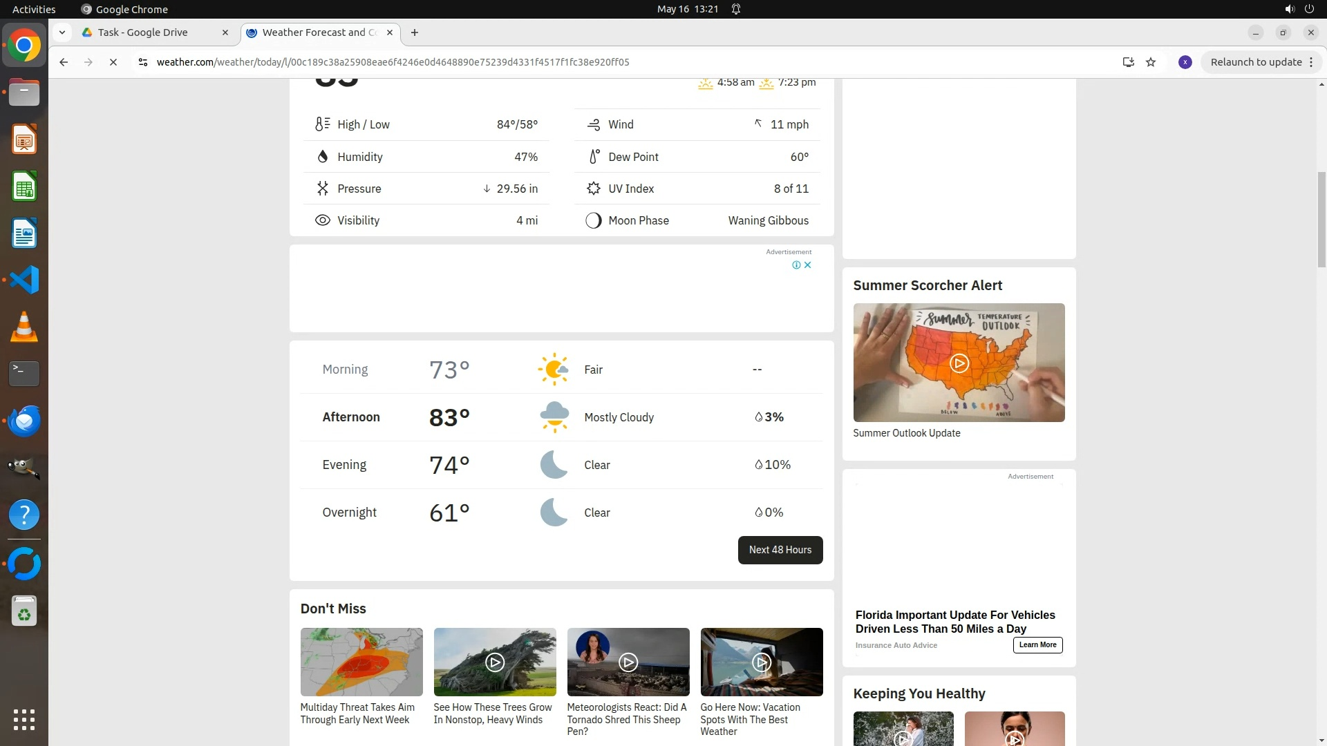
Task: Open Multiday Threat article thumbnail
Action: (x=361, y=662)
